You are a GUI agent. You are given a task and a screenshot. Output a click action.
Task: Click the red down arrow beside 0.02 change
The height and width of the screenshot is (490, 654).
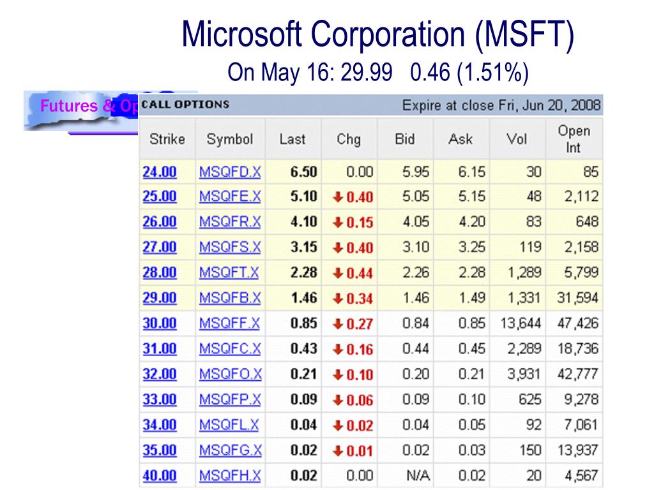point(338,426)
